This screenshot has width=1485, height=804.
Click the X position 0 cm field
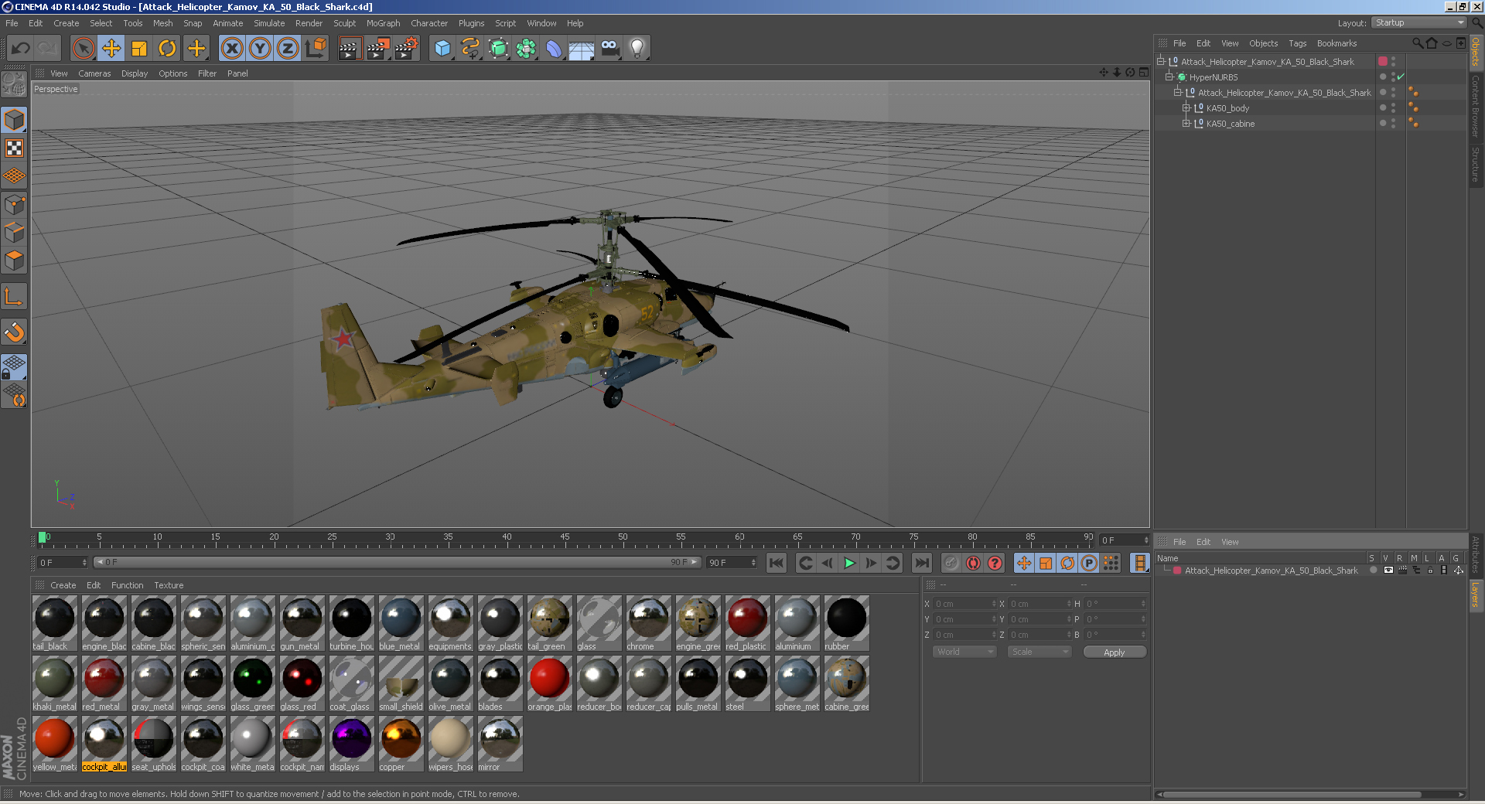point(964,604)
